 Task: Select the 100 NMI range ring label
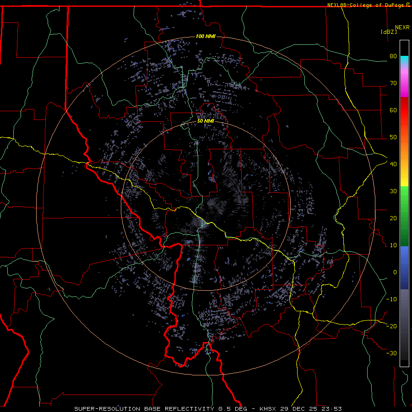pos(206,36)
